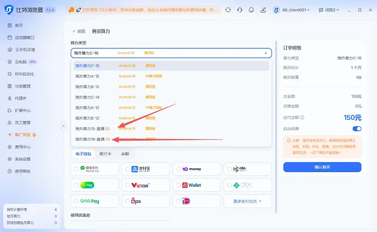Image resolution: width=377 pixels, height=232 pixels.
Task: Open notifications via the bell icon
Action: tap(251, 10)
